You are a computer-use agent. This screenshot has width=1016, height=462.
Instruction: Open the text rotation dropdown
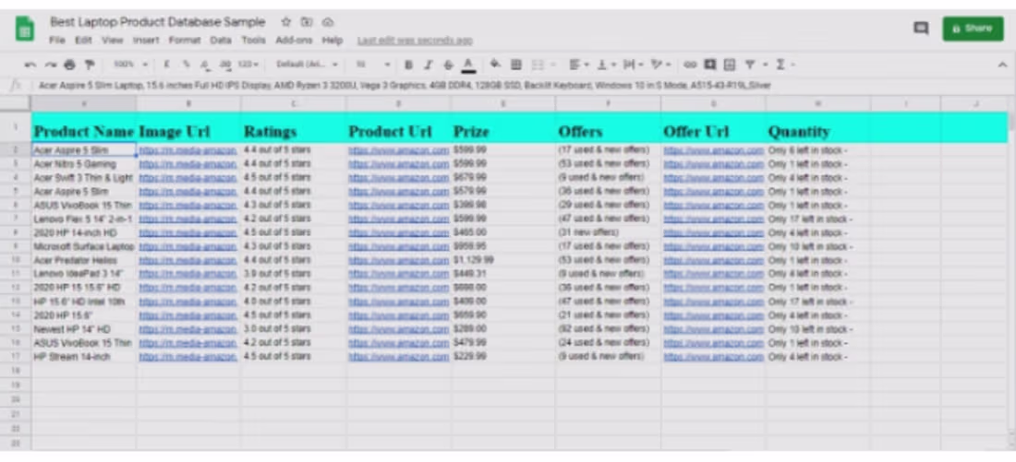coord(661,65)
